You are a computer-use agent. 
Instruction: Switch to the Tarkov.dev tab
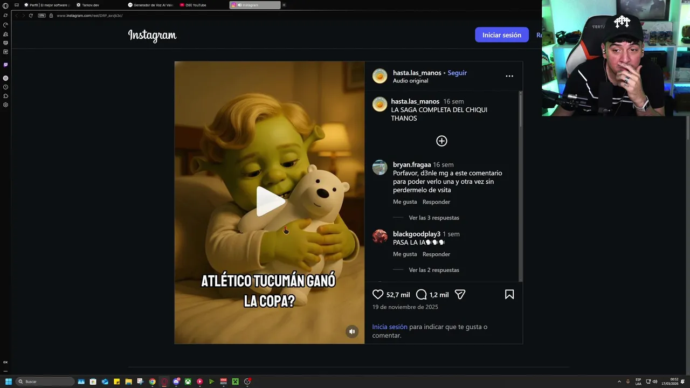click(99, 5)
